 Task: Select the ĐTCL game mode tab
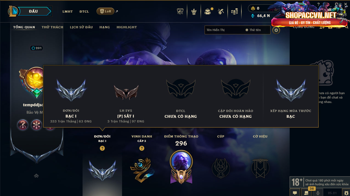coord(84,12)
